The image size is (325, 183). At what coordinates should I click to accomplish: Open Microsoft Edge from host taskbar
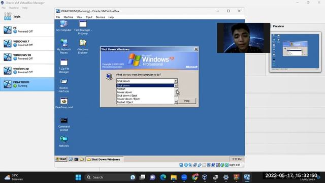click(x=163, y=177)
